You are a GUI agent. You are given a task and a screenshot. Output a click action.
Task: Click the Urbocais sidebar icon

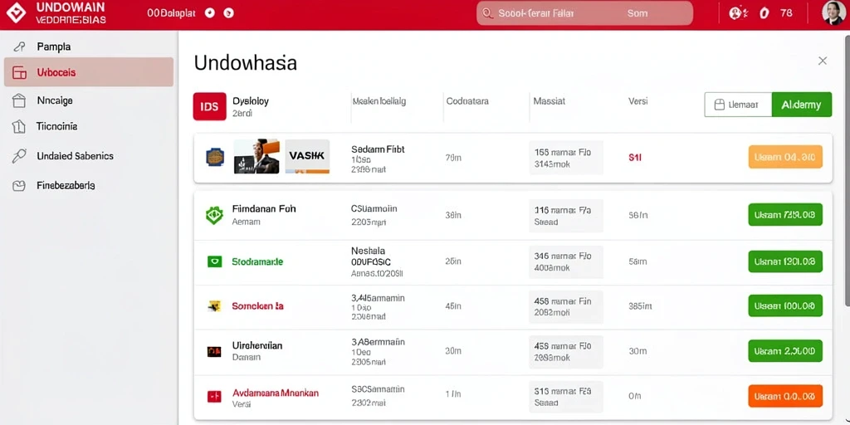19,73
